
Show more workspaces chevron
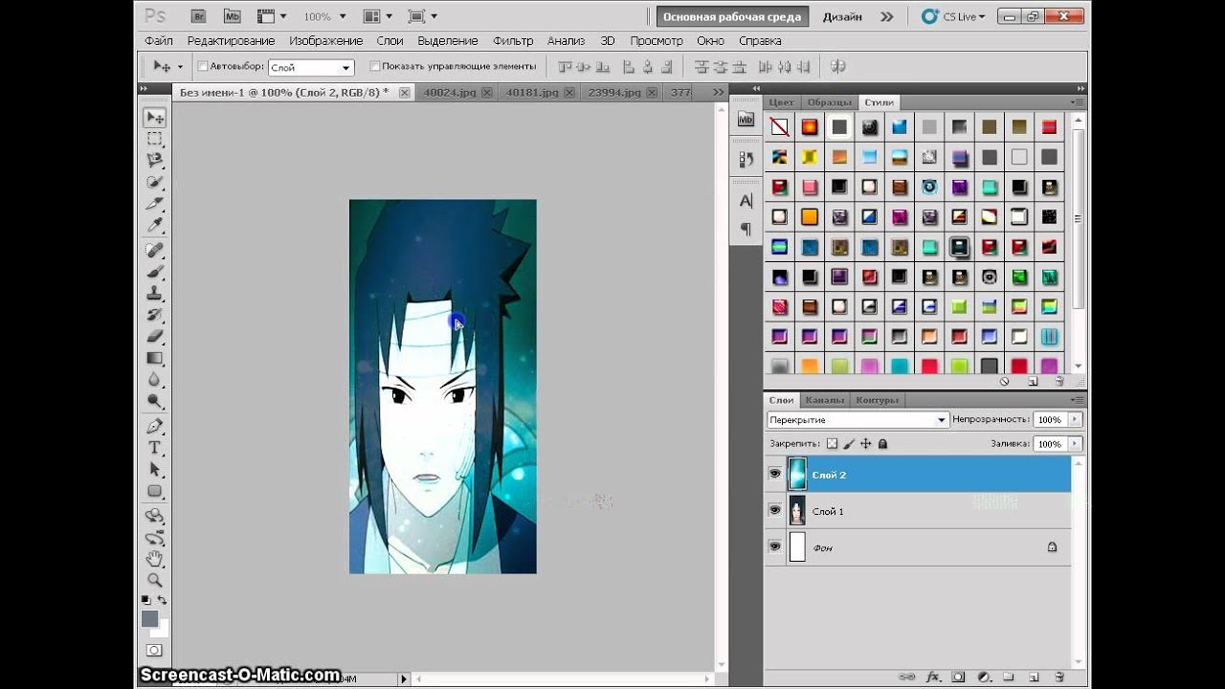coord(887,16)
